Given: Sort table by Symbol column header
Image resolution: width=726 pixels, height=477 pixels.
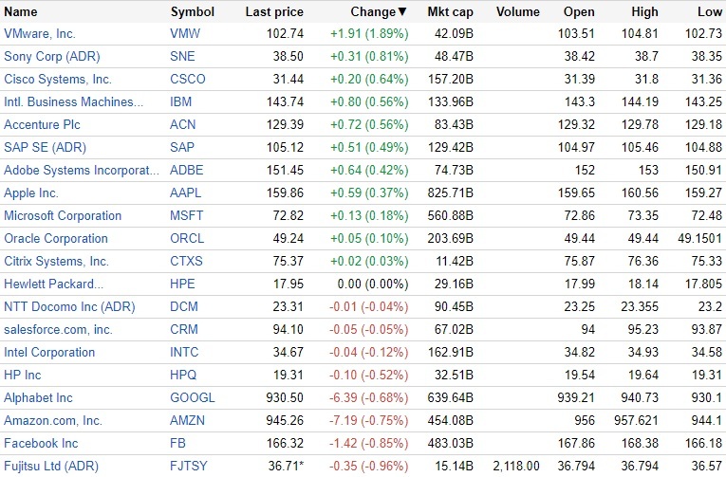Looking at the screenshot, I should pos(192,12).
